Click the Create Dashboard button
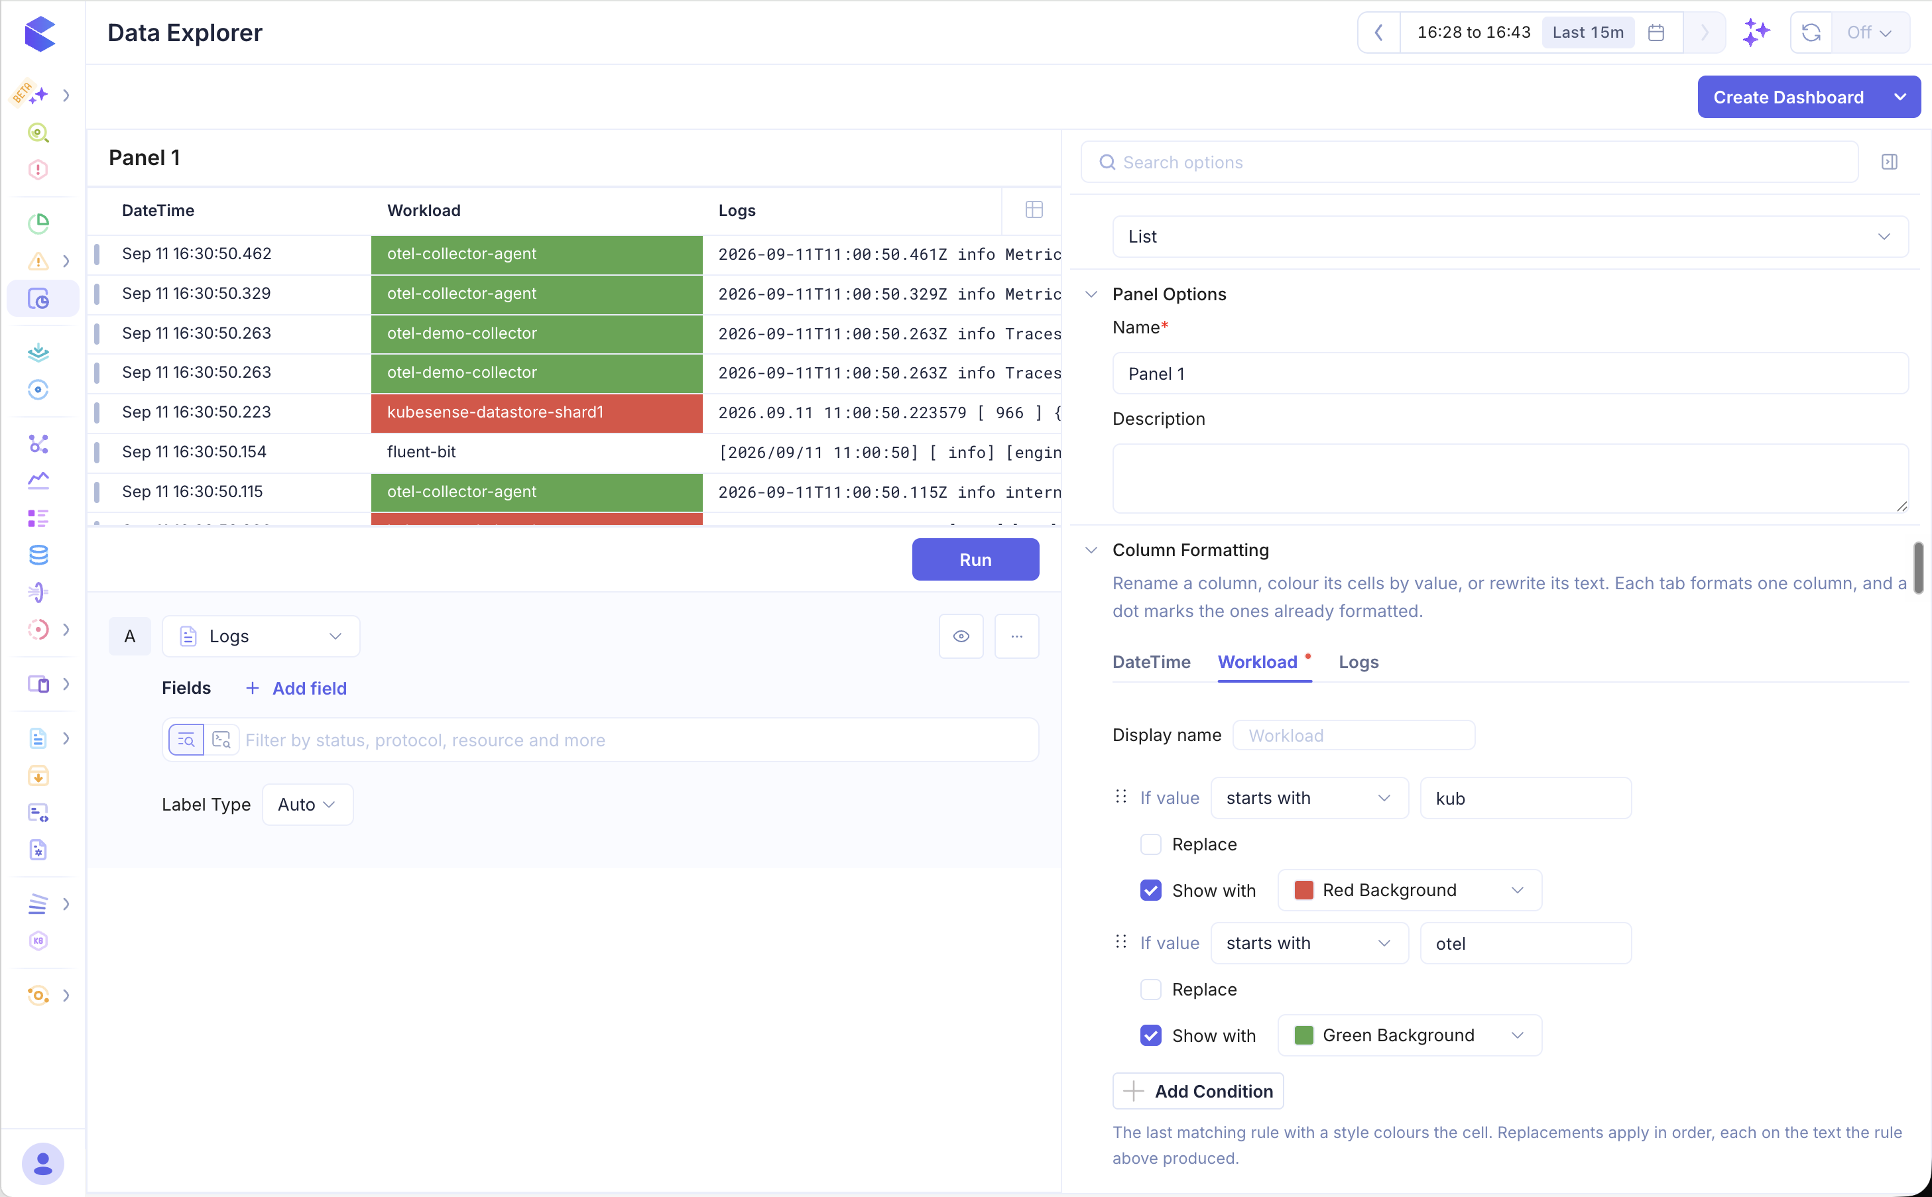 coord(1788,97)
